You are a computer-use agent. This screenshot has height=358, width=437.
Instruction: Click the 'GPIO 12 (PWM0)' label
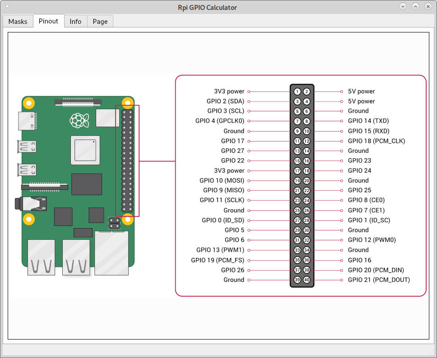pos(372,240)
